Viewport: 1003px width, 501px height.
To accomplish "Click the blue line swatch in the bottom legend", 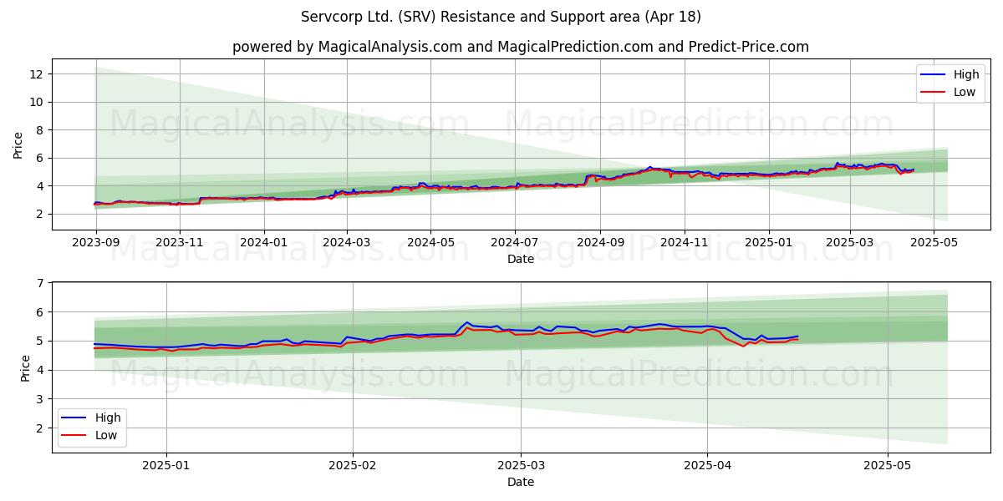I will click(74, 418).
